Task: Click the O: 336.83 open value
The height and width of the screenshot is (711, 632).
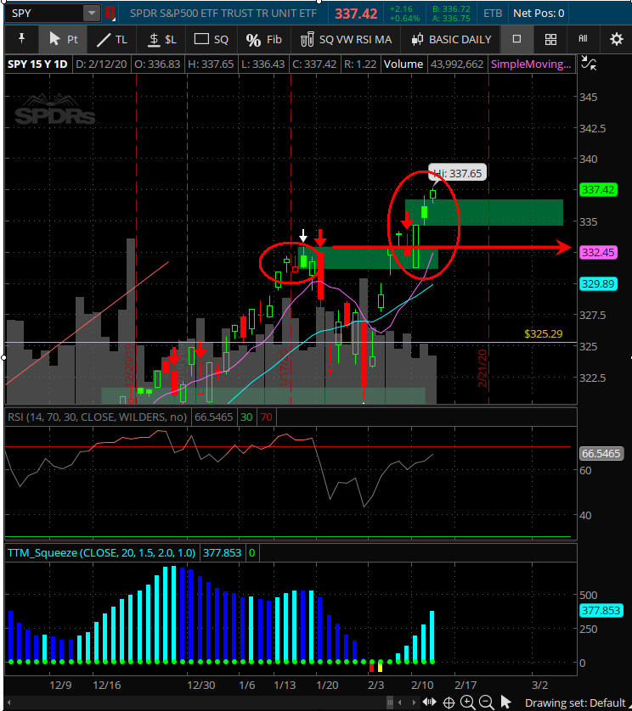Action: coord(157,64)
